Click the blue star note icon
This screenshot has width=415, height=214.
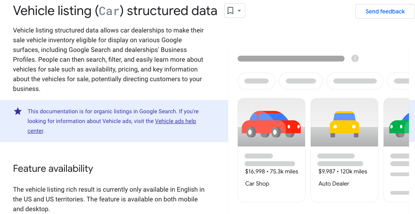18,111
